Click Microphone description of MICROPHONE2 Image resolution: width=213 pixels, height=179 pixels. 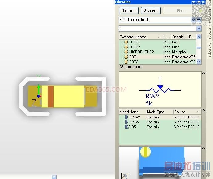click(x=180, y=52)
